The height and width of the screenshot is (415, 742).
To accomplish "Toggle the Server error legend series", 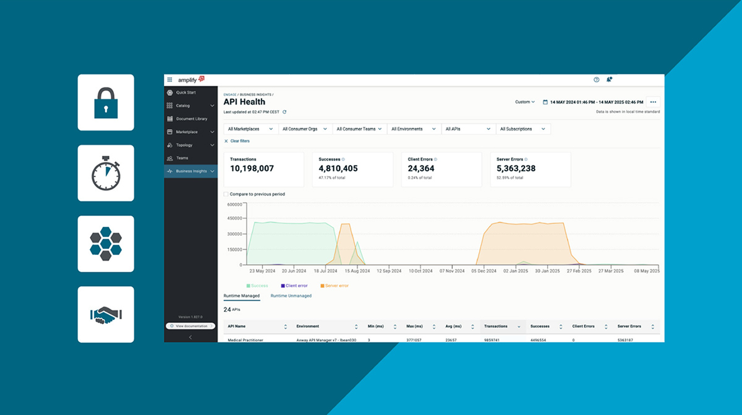I will coord(334,286).
